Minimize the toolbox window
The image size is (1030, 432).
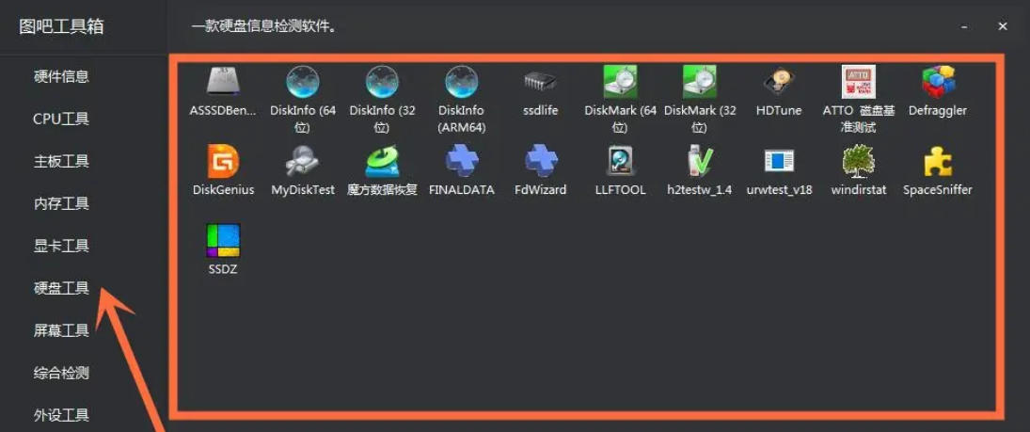click(x=964, y=27)
